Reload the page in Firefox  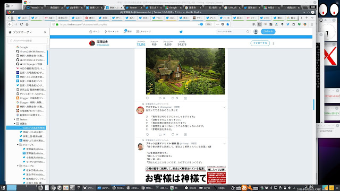coord(21,24)
